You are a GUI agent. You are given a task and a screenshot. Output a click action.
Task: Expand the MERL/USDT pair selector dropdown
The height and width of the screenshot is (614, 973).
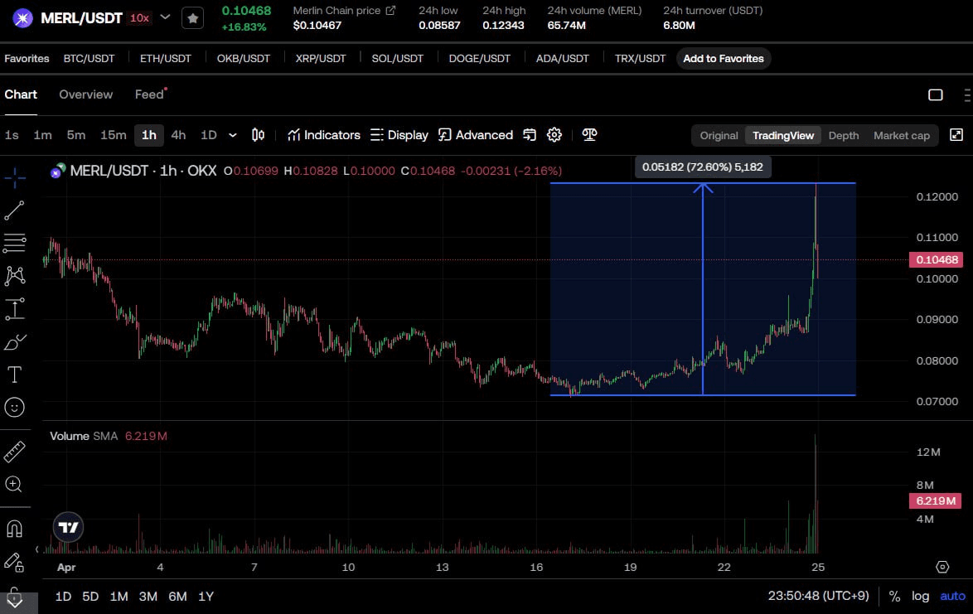(x=165, y=17)
